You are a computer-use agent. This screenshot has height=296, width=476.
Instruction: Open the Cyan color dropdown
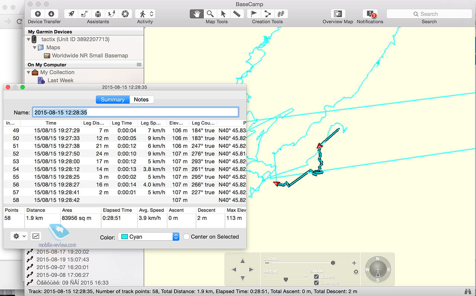click(x=148, y=237)
